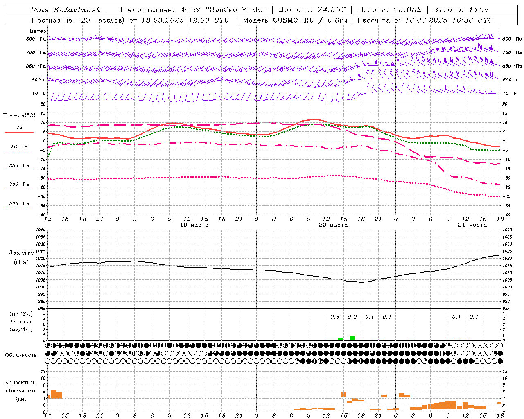The width and height of the screenshot is (524, 419).
Task: Click the (мм/3ч.) precipitation unit label
Action: click(x=21, y=314)
